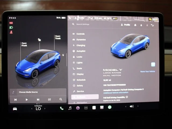Open Additional Vehicle Information link
Viewport: 172px width, 129px height.
(116, 93)
